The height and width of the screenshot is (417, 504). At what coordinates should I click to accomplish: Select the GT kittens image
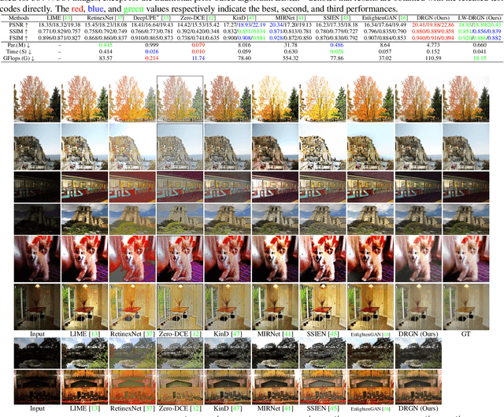pyautogui.click(x=466, y=259)
